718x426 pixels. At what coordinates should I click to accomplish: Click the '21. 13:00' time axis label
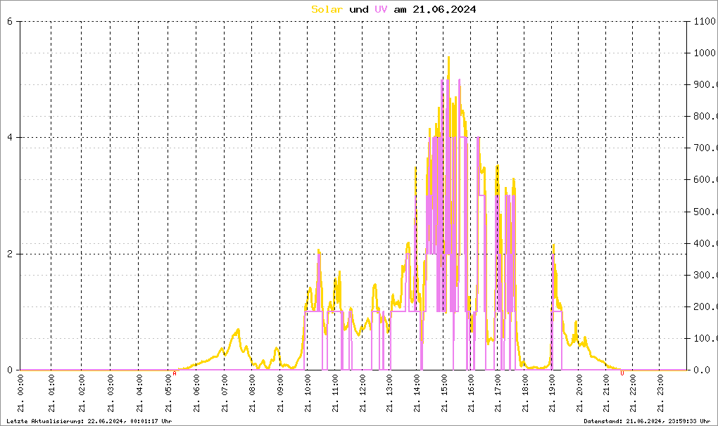click(x=389, y=393)
